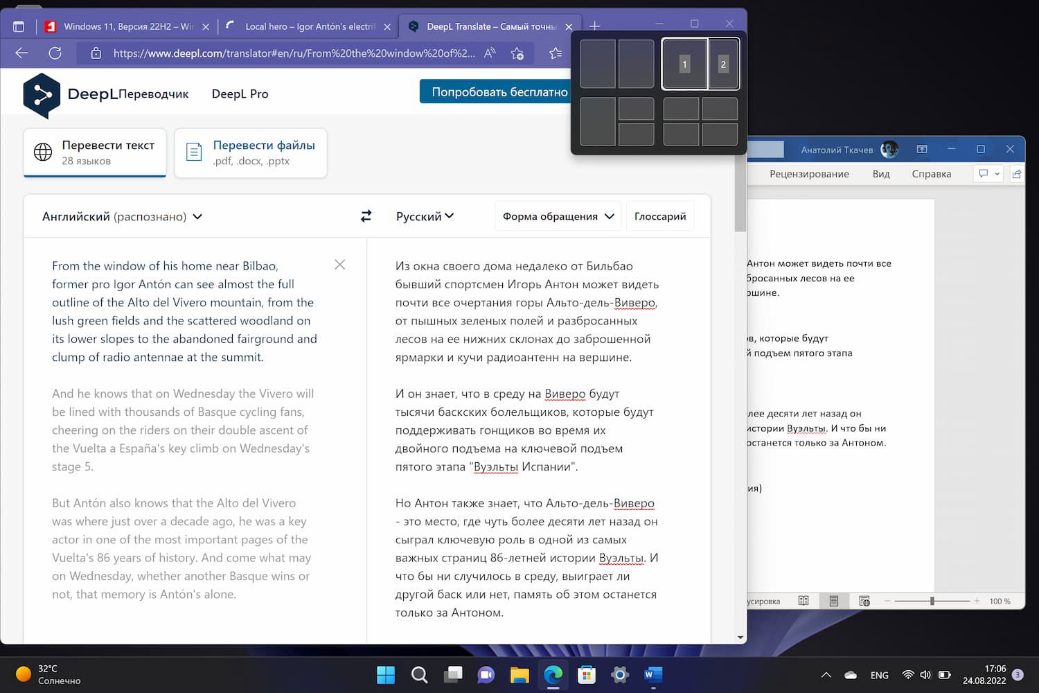Open the Русский target language dropdown
This screenshot has height=693, width=1039.
point(425,216)
